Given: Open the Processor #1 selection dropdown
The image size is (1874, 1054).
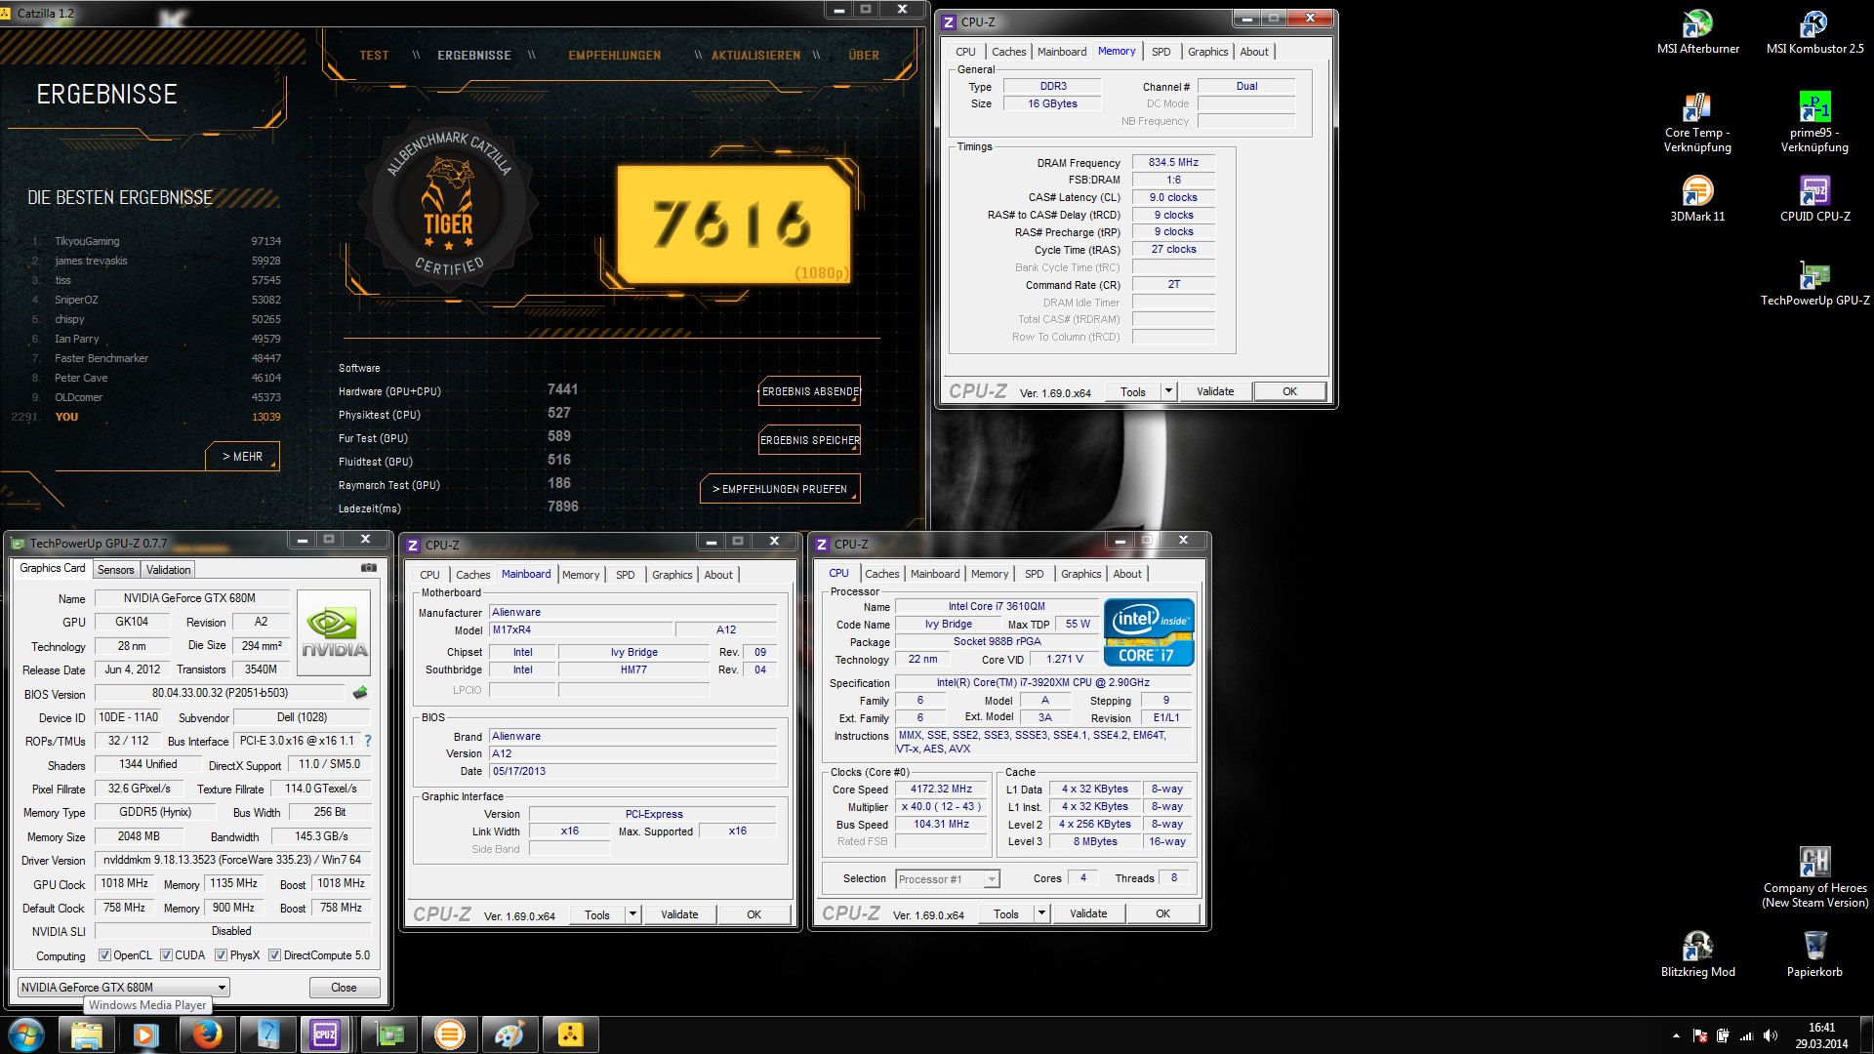Looking at the screenshot, I should point(947,879).
